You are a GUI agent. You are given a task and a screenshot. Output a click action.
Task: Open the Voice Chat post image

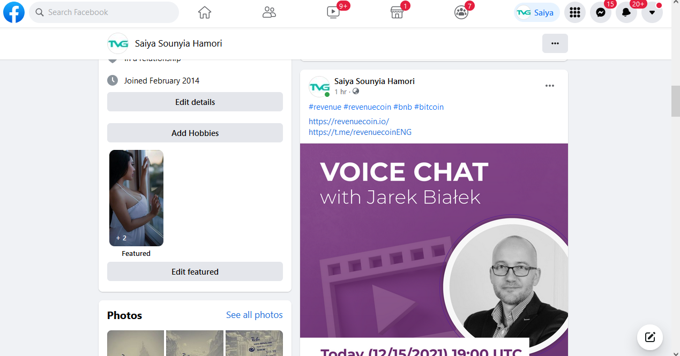pos(434,249)
